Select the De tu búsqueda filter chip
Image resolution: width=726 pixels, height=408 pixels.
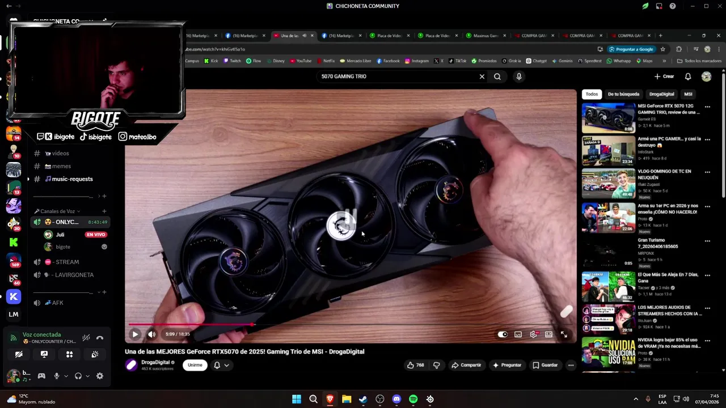tap(623, 94)
